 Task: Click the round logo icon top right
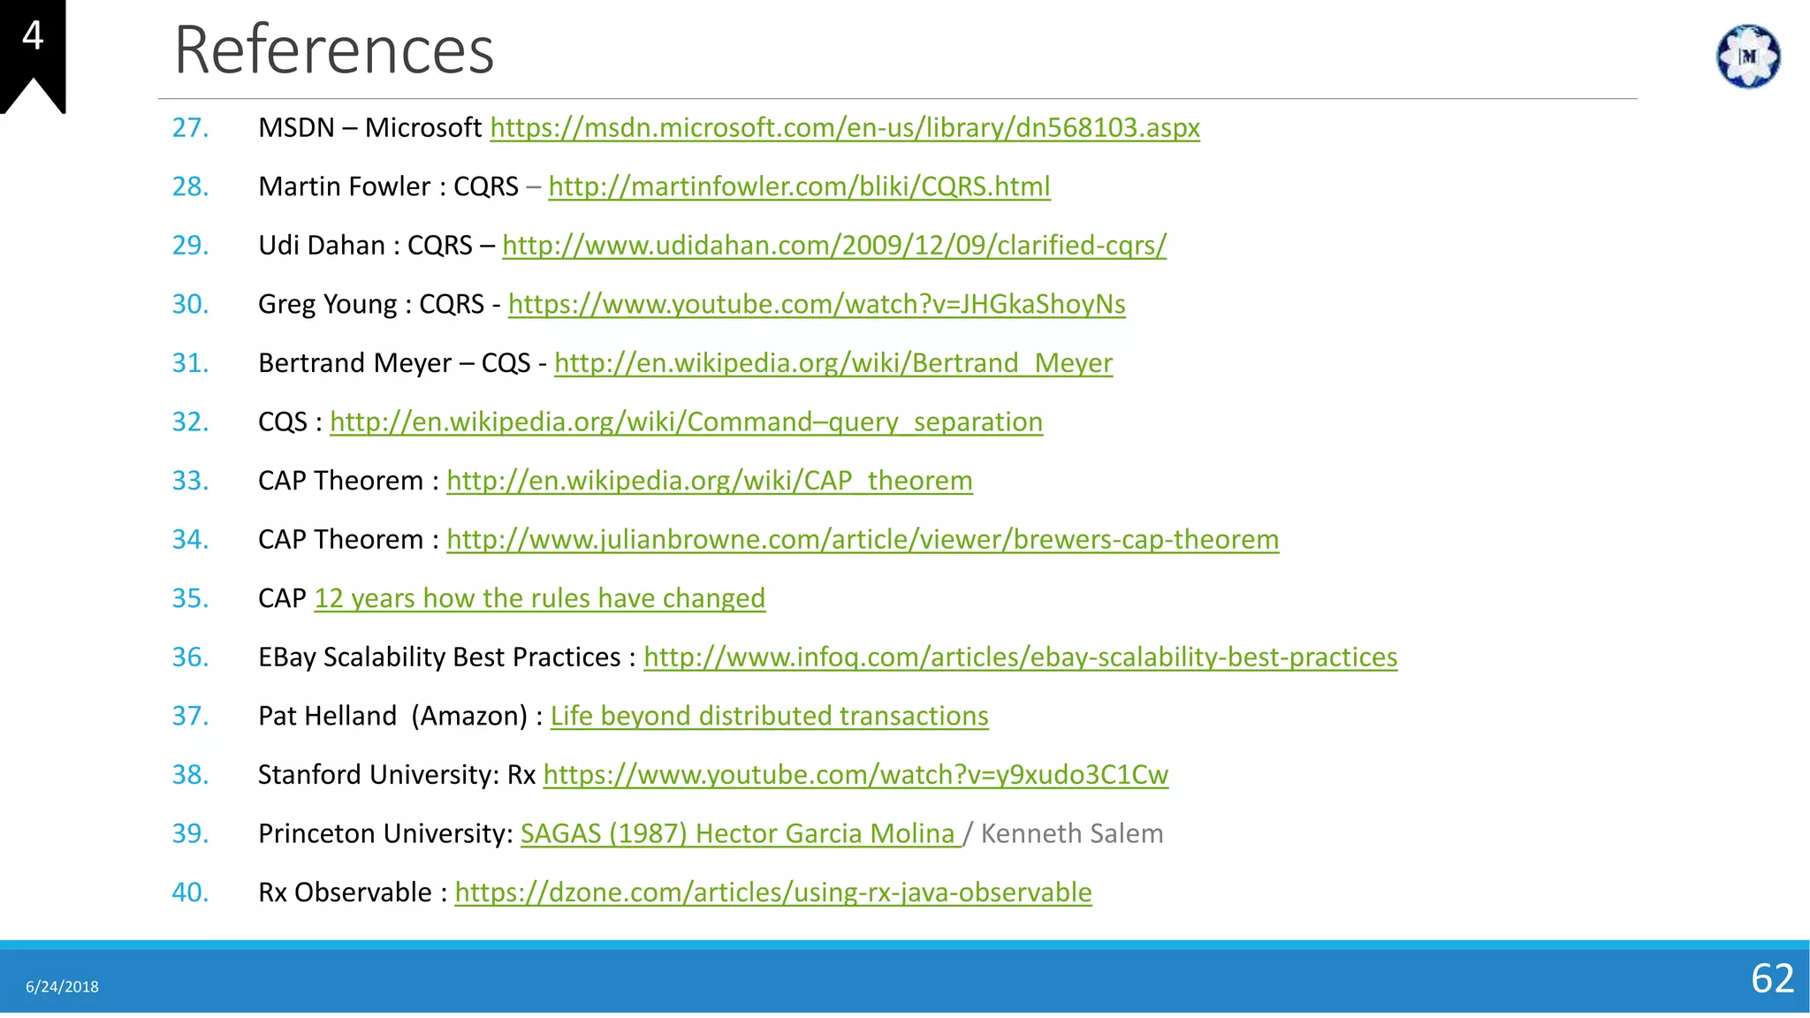pyautogui.click(x=1747, y=57)
